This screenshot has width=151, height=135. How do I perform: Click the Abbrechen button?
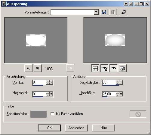[x=76, y=128]
